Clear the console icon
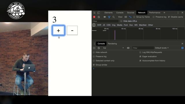This screenshot has height=104, width=185. [99, 48]
